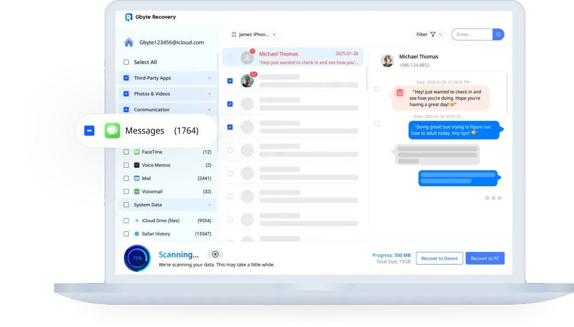Click the Safari History icon
This screenshot has width=574, height=327.
tap(137, 234)
